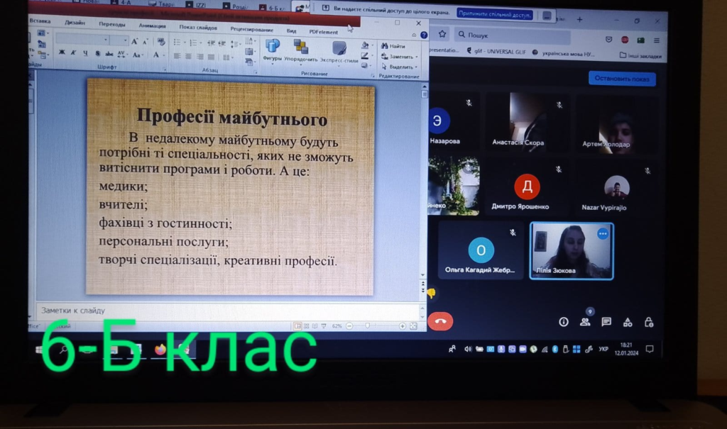
Task: Toggle italic К formatting
Action: coord(73,53)
